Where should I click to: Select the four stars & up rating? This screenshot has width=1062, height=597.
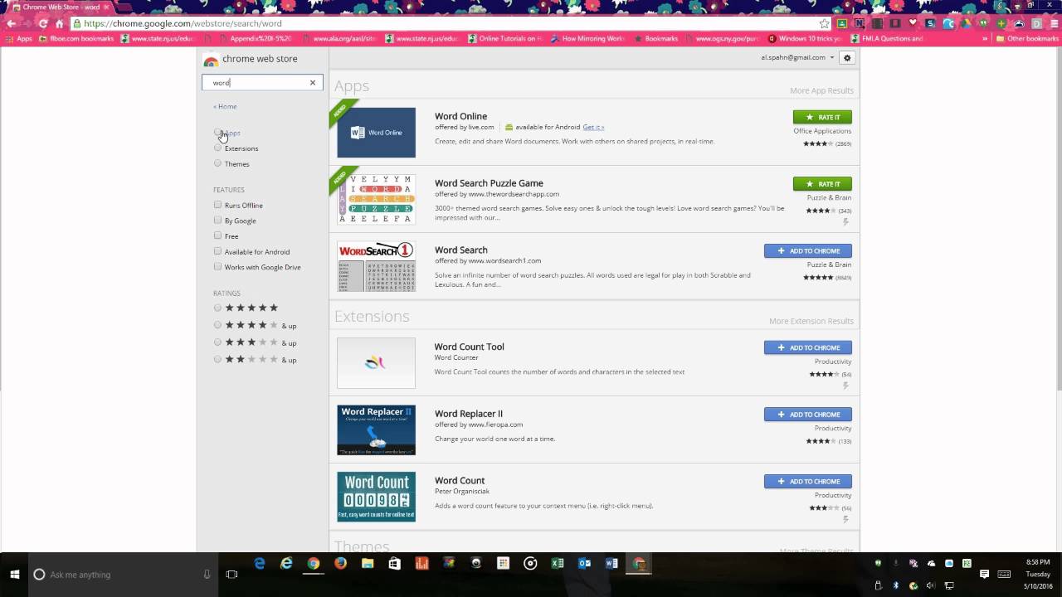(x=217, y=325)
